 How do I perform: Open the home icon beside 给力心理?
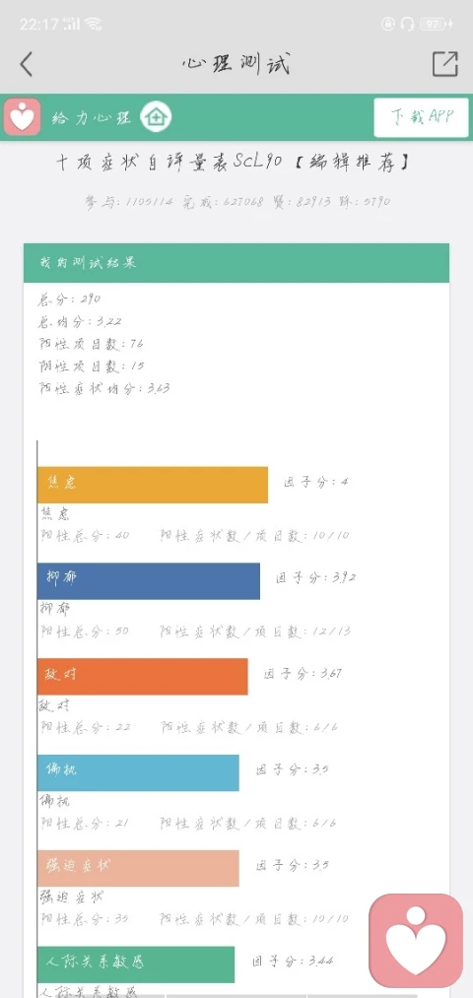[156, 117]
